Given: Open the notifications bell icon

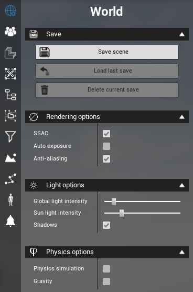Looking at the screenshot, I should [10, 221].
